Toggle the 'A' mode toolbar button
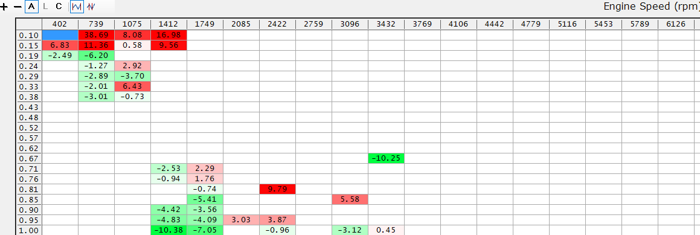The height and width of the screenshot is (235, 700). point(31,7)
